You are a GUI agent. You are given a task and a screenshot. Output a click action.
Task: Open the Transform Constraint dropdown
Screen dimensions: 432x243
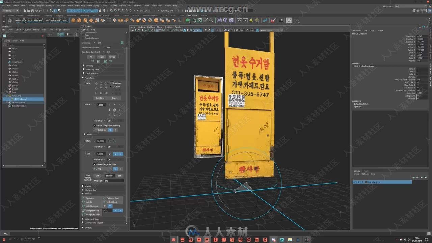click(104, 52)
